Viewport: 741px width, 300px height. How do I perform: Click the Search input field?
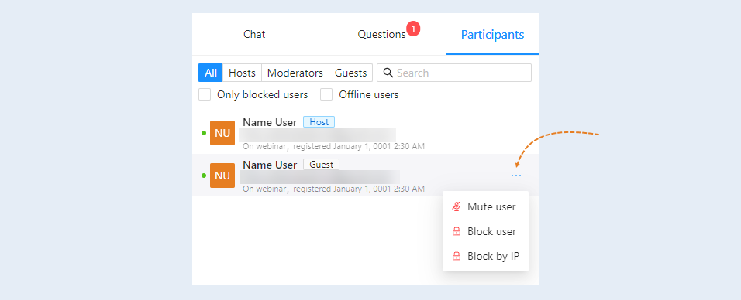tap(454, 73)
